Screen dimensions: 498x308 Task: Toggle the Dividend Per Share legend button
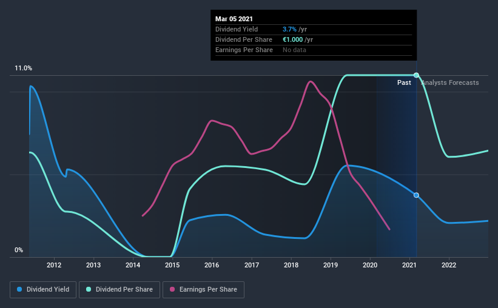pos(119,290)
